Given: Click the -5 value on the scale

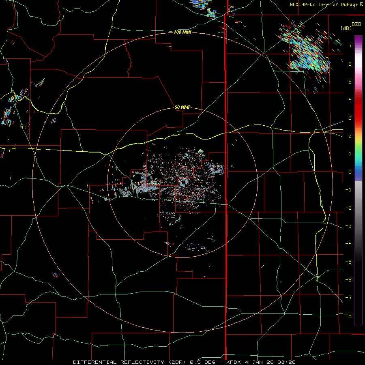Looking at the screenshot, I should [x=348, y=262].
